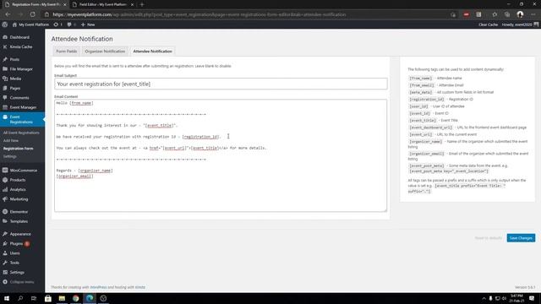Image resolution: width=541 pixels, height=304 pixels.
Task: Click the Kinsta link in the footer
Action: (x=140, y=287)
